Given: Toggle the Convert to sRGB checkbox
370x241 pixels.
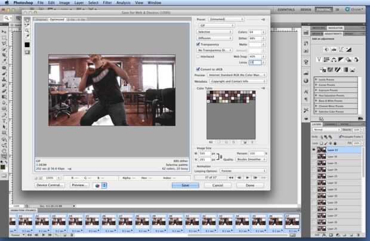Looking at the screenshot, I should coord(198,69).
